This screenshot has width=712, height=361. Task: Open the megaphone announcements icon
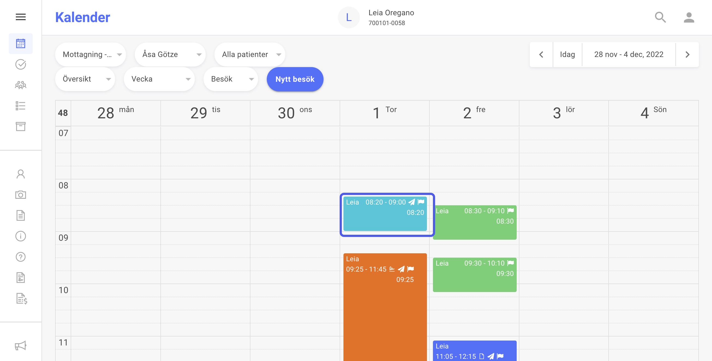point(20,345)
